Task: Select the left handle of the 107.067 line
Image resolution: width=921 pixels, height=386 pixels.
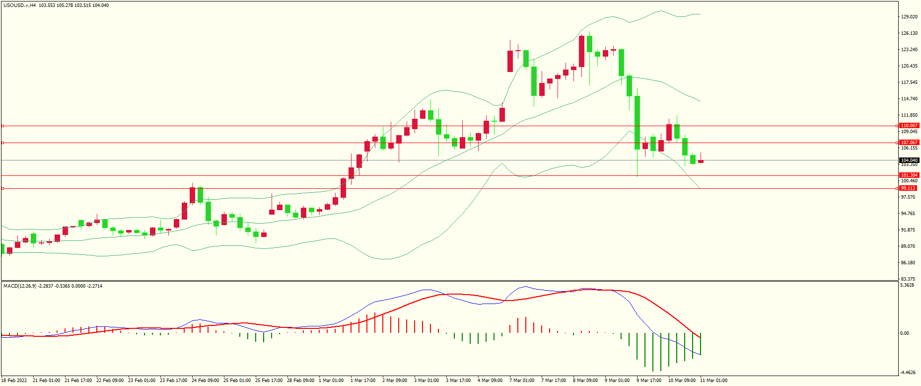Action: coord(2,143)
